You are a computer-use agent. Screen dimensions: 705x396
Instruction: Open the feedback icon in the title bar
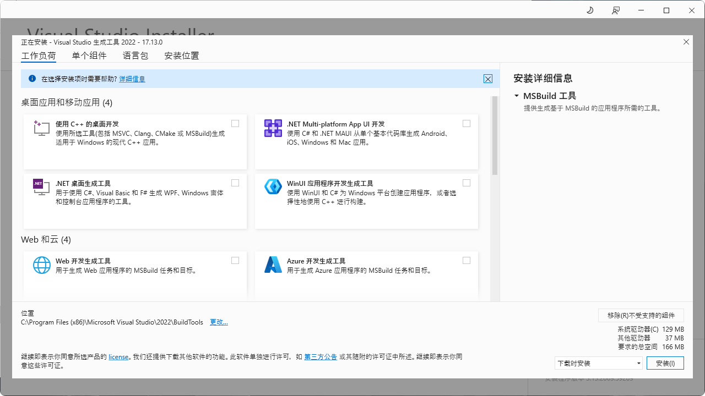pyautogui.click(x=616, y=10)
